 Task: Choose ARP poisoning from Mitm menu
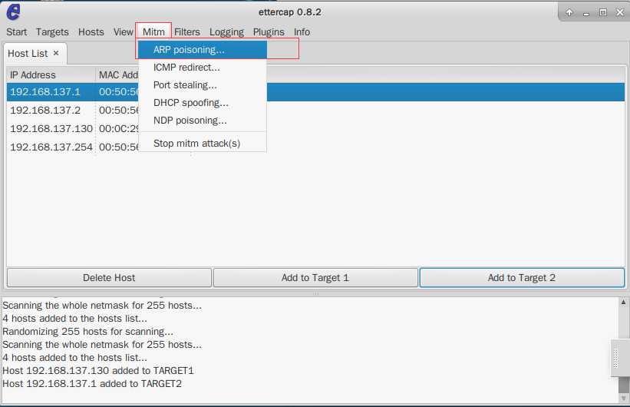point(203,49)
